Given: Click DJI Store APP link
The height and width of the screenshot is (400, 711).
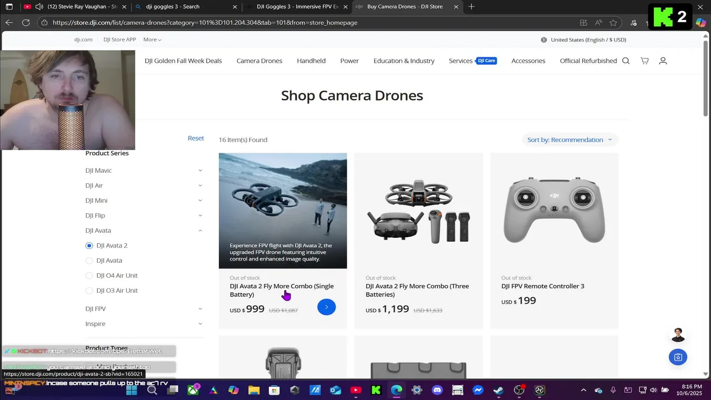Looking at the screenshot, I should pyautogui.click(x=119, y=39).
